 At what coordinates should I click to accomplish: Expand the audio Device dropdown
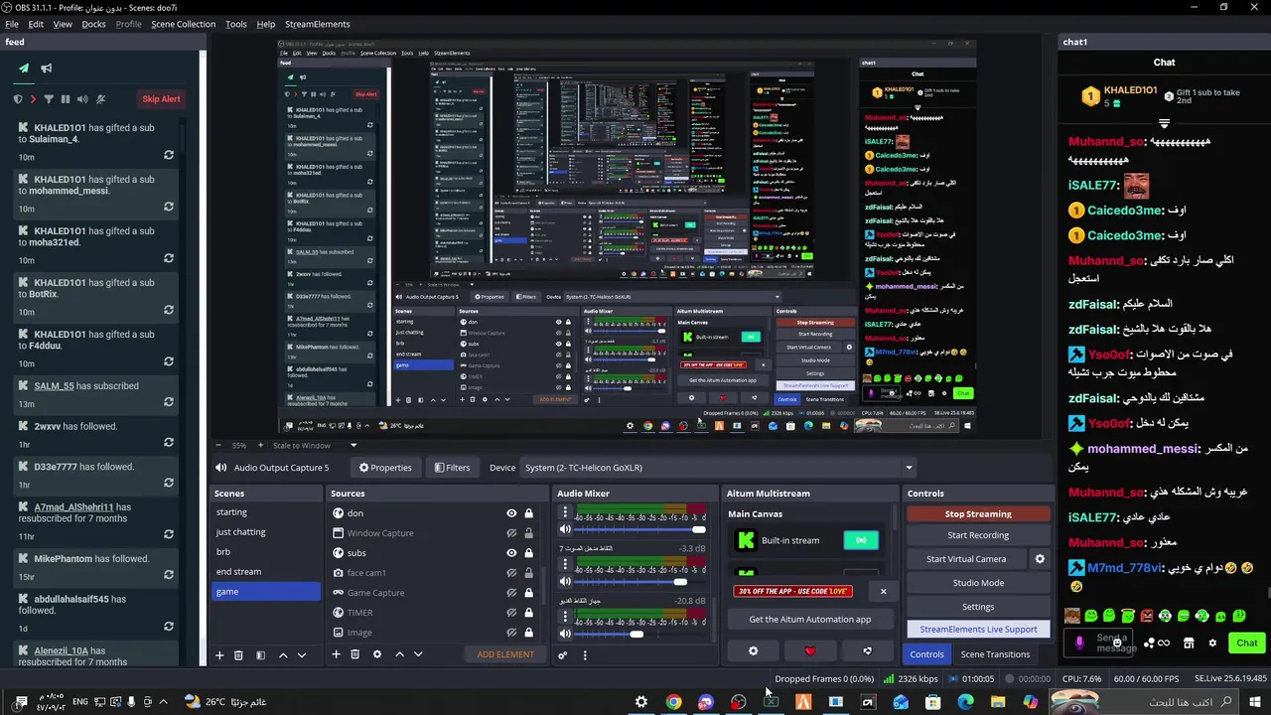point(909,468)
